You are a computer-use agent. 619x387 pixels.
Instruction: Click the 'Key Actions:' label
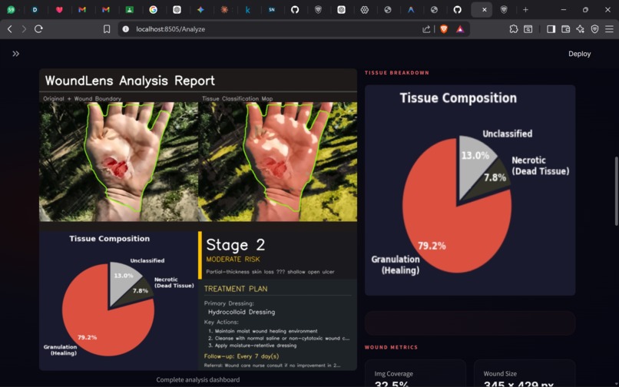pyautogui.click(x=221, y=322)
